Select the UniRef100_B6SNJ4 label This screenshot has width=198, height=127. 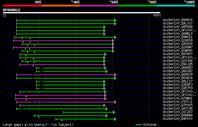[178, 78]
